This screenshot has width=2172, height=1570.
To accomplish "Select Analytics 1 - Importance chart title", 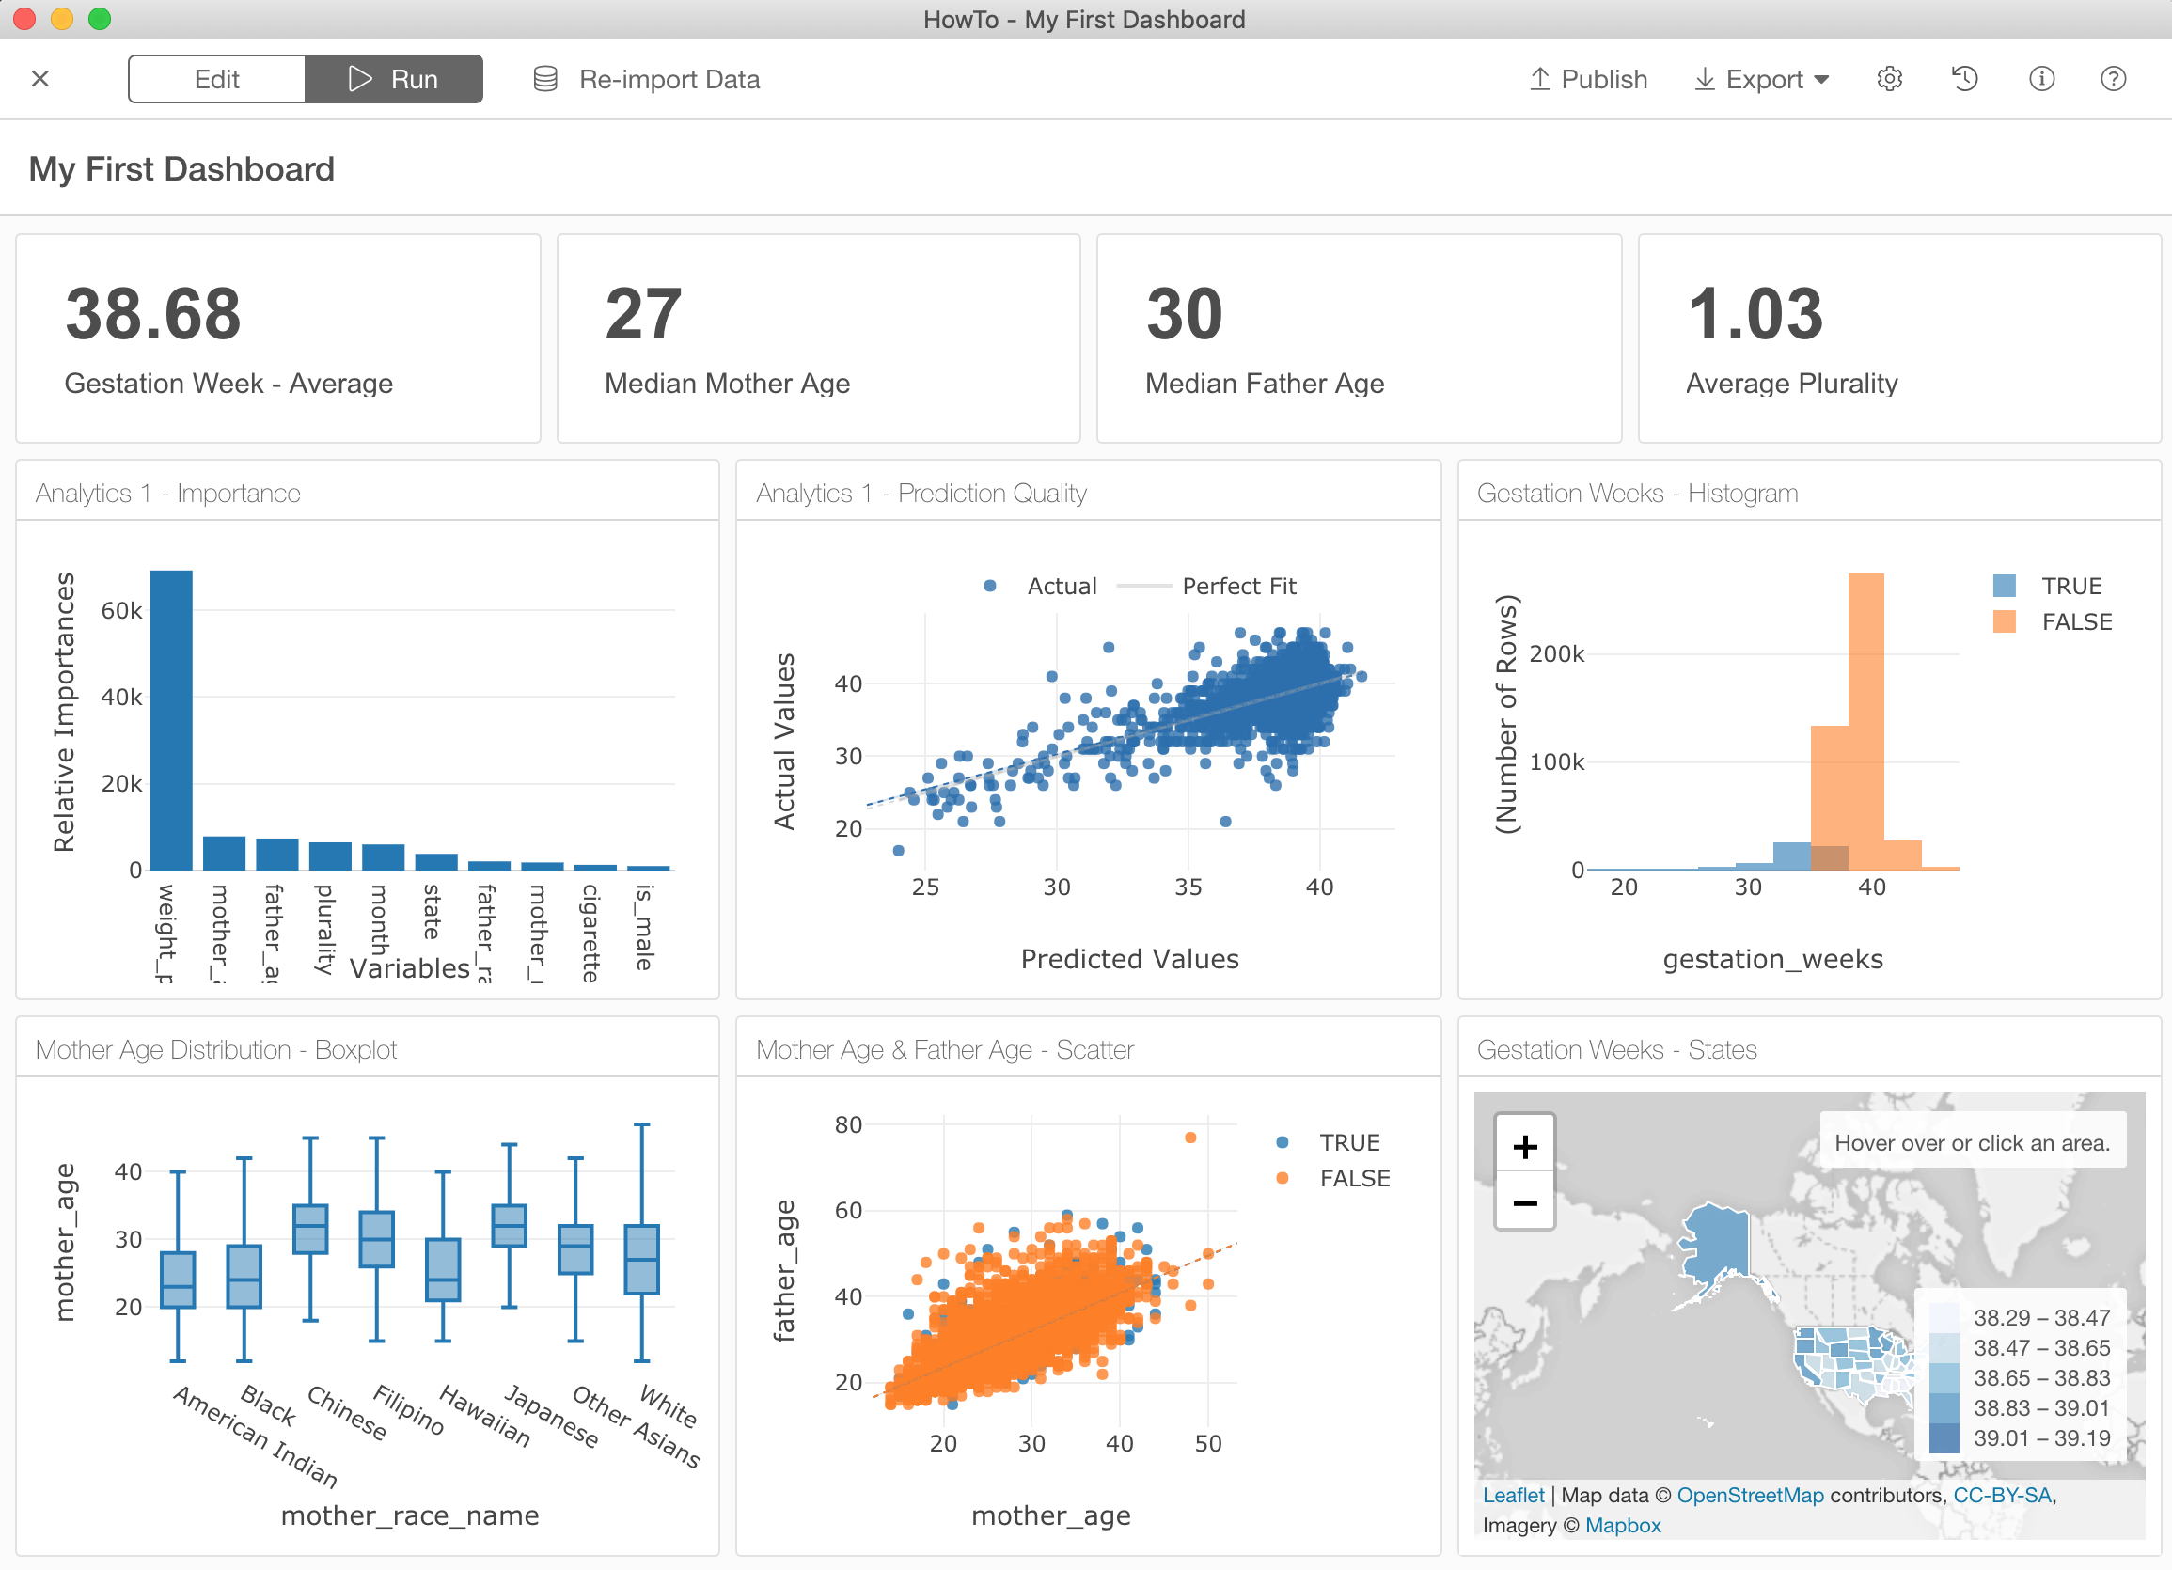I will point(167,493).
